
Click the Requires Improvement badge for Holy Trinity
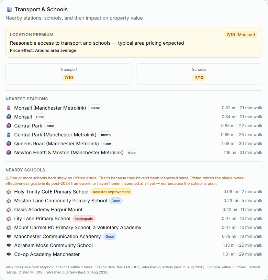click(111, 192)
